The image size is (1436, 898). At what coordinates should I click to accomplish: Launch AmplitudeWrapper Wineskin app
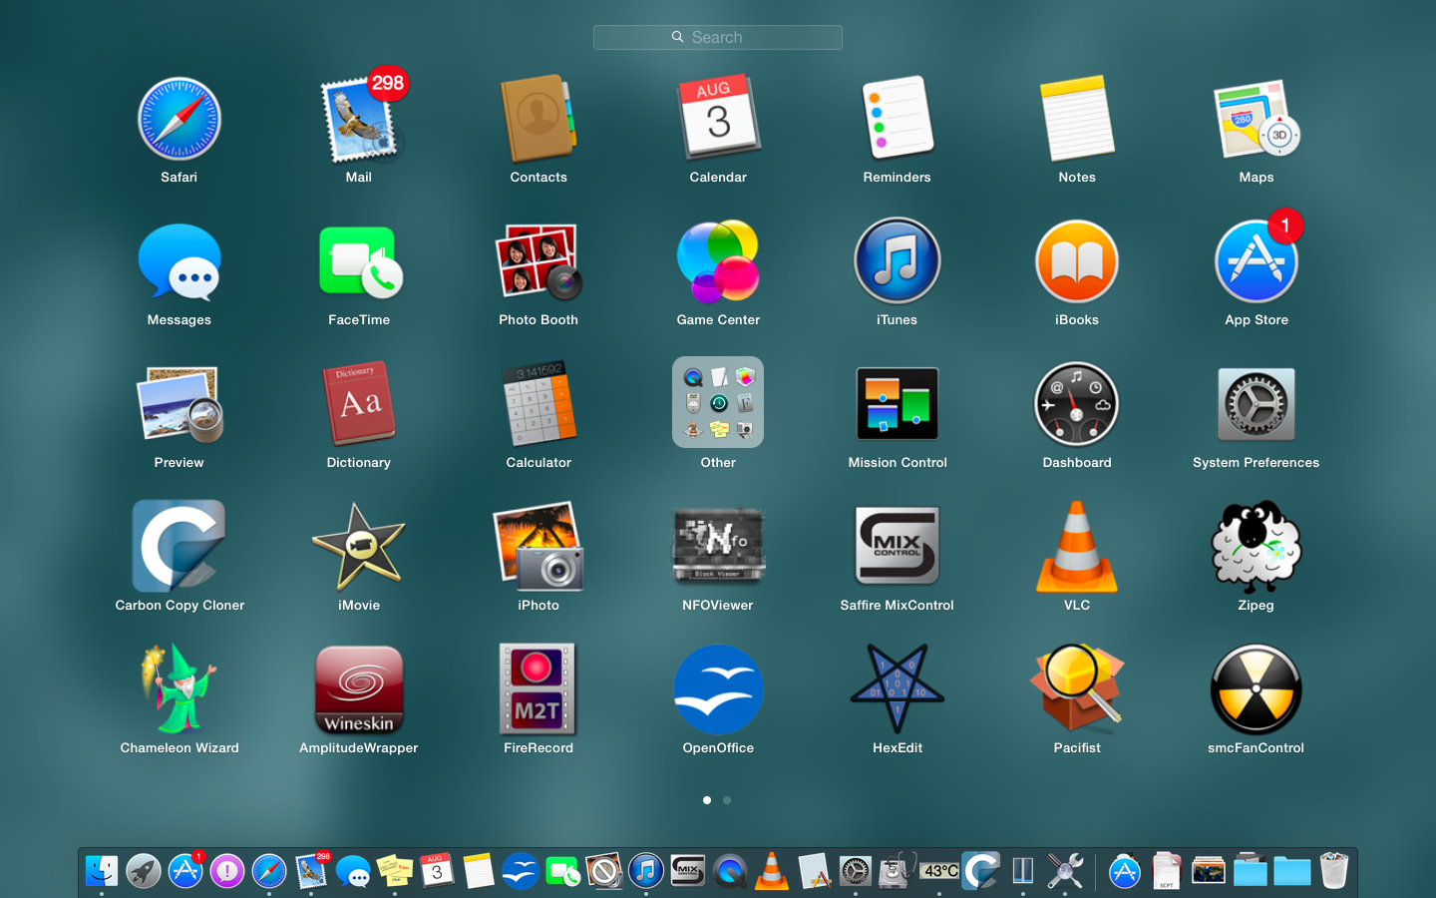(359, 689)
